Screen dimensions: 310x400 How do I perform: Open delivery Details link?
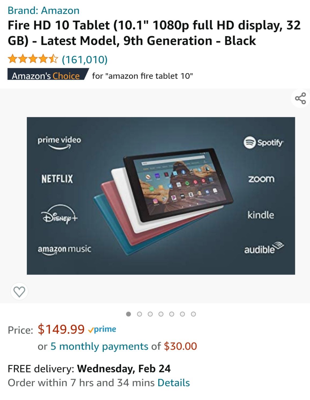[174, 383]
